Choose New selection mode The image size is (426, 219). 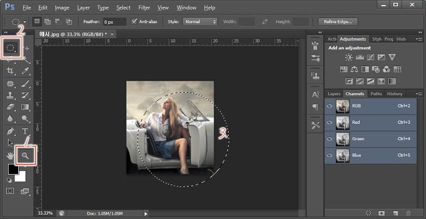coord(37,21)
